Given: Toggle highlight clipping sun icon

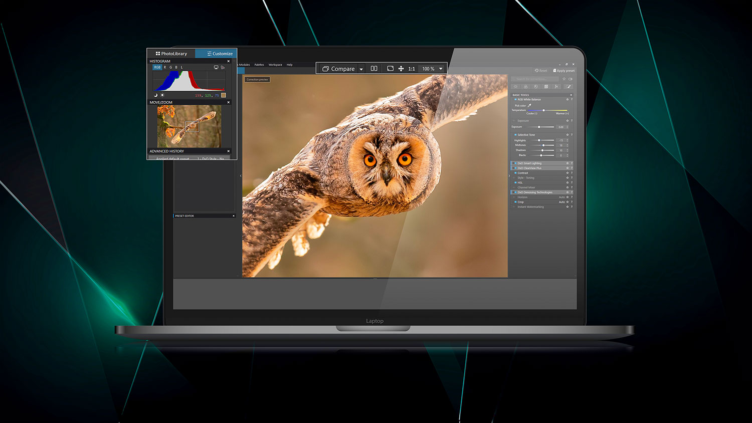Looking at the screenshot, I should click(x=162, y=95).
